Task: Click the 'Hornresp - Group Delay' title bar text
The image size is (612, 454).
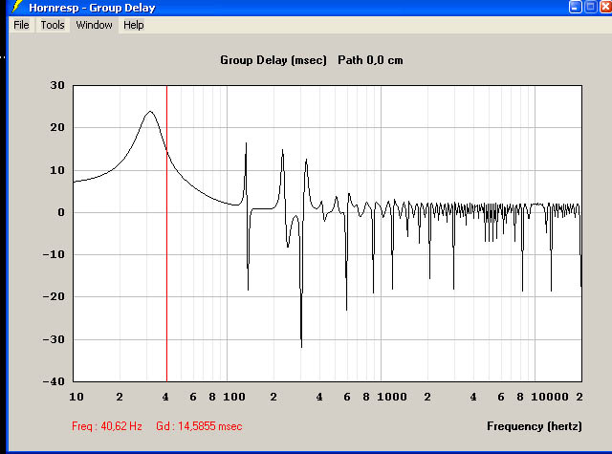Action: [92, 8]
